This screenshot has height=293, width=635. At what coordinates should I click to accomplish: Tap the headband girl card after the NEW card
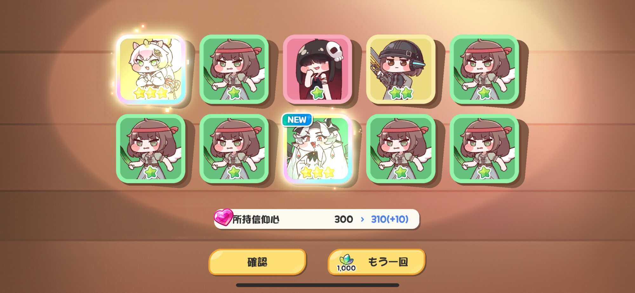point(401,149)
